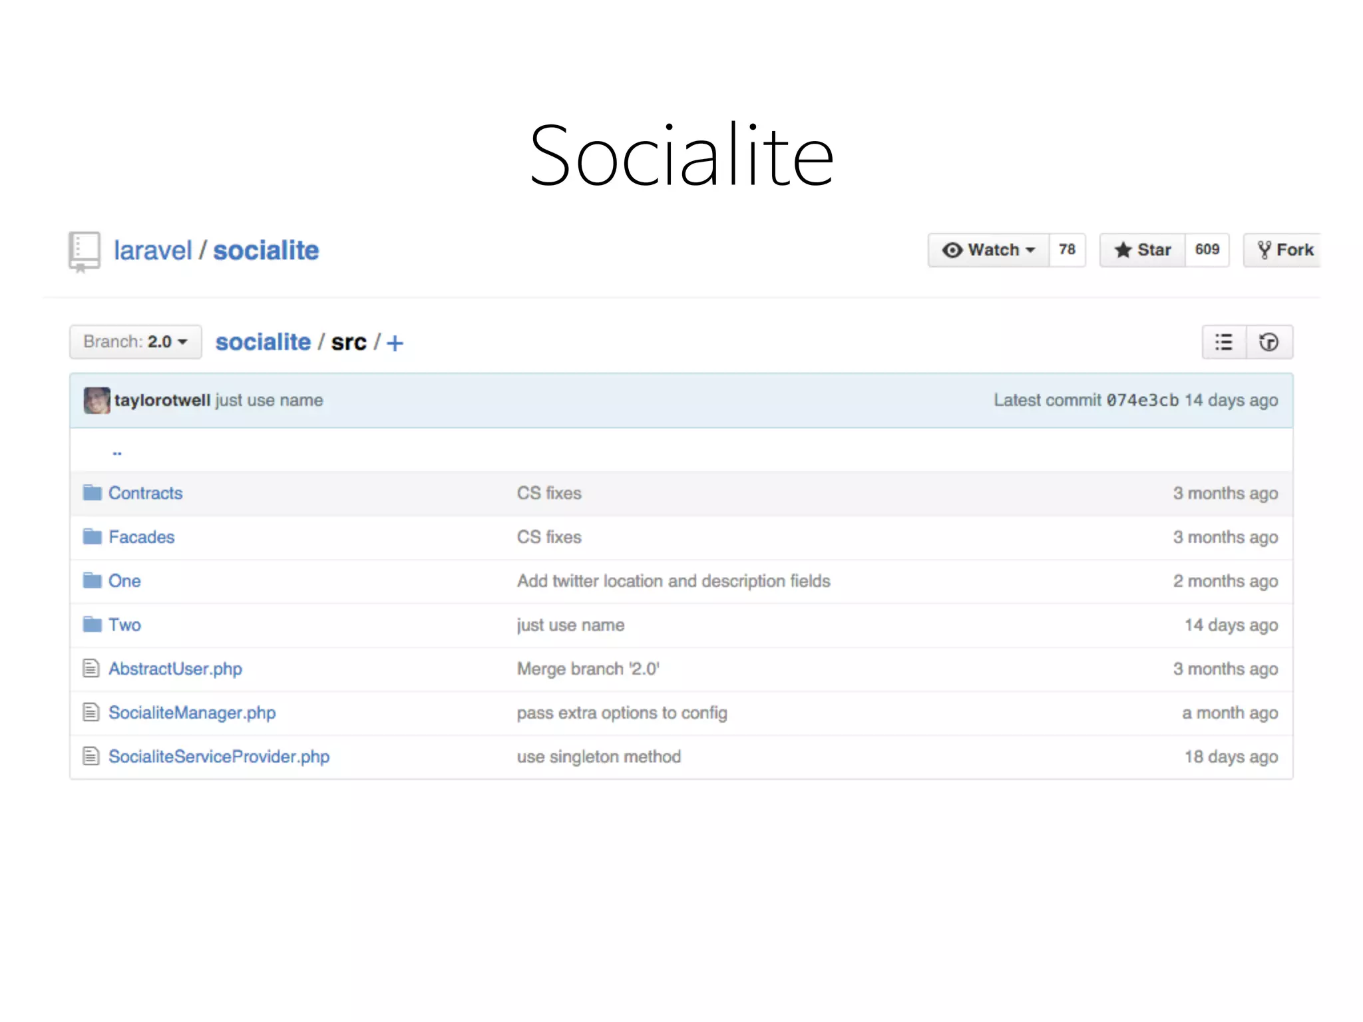Open the commit history clock icon
Viewport: 1363px width, 1022px height.
(x=1269, y=342)
